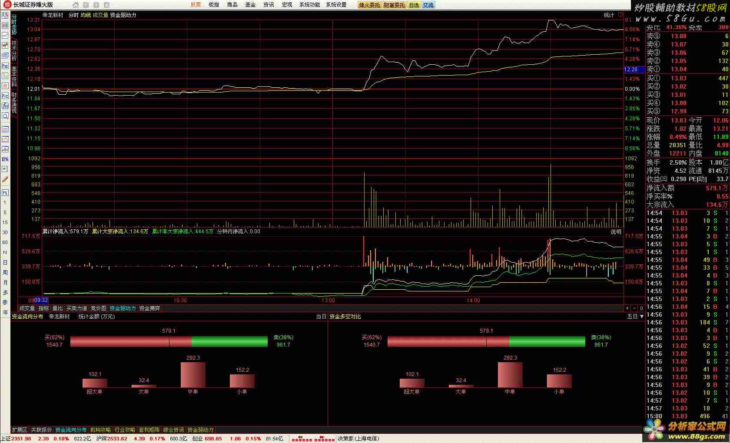Click the small red square near 统计
The width and height of the screenshot is (730, 443).
tap(620, 14)
